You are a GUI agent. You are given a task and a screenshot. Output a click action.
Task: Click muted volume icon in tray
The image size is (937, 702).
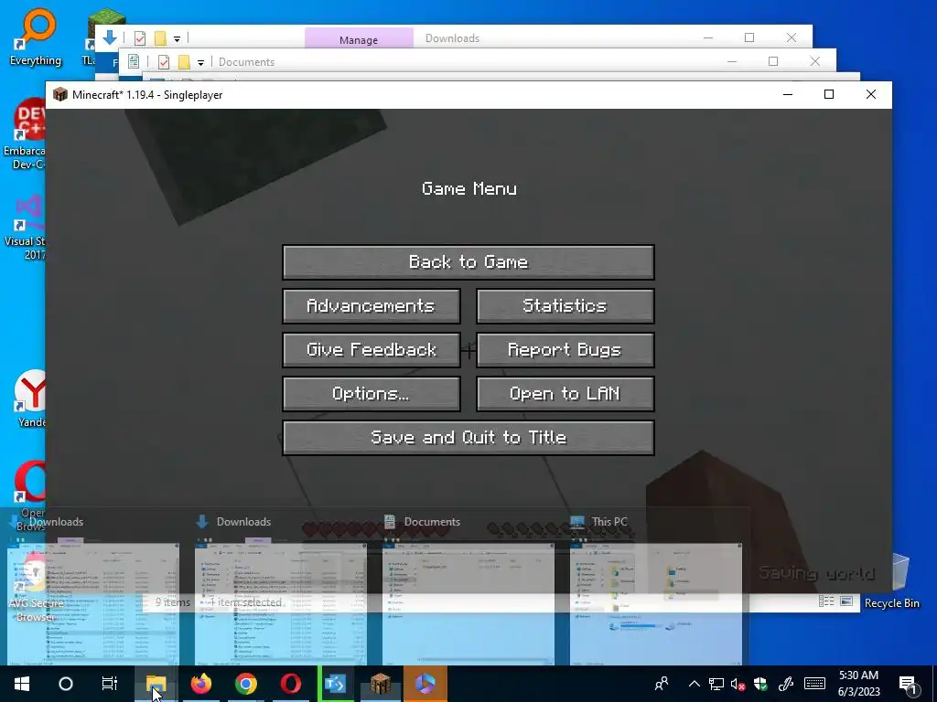[x=738, y=684]
